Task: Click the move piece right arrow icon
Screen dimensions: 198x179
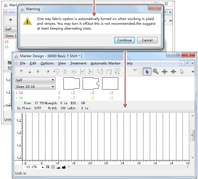Action: click(47, 71)
